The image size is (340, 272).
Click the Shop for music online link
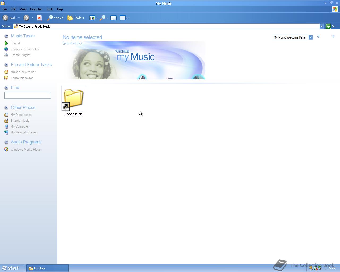click(x=25, y=49)
